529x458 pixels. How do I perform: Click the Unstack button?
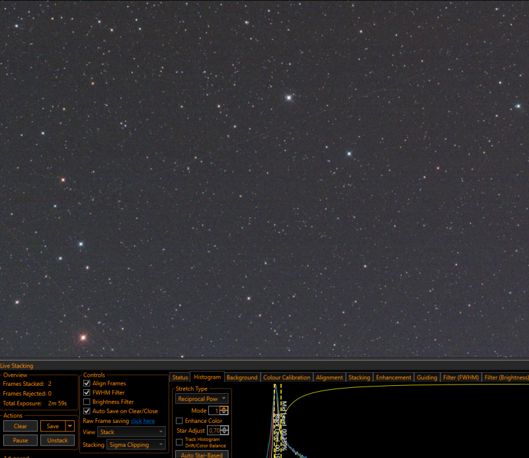(x=58, y=440)
